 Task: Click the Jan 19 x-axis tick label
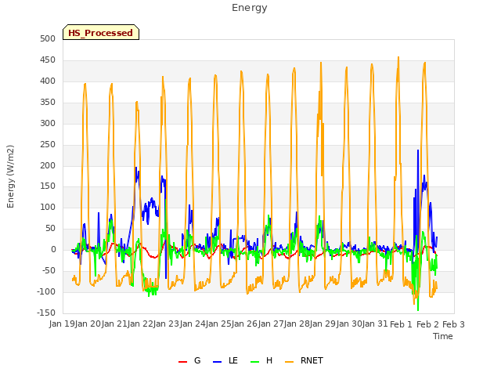coord(62,324)
